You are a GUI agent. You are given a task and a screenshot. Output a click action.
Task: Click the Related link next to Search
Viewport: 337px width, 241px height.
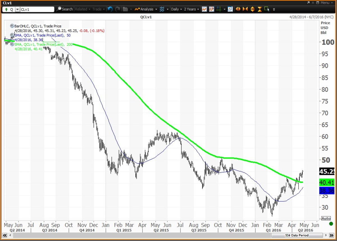(x=81, y=9)
